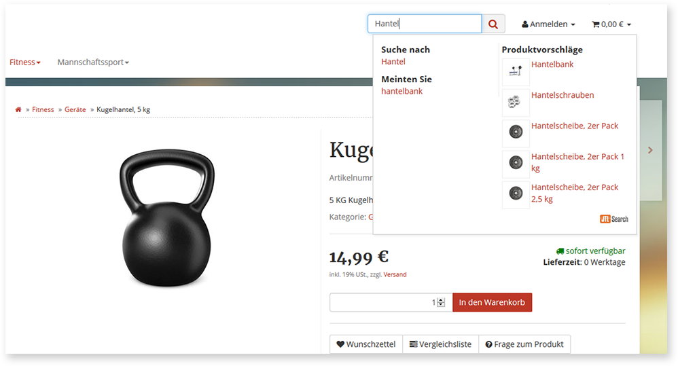
Task: Open the Fitness menu
Action: tap(25, 62)
